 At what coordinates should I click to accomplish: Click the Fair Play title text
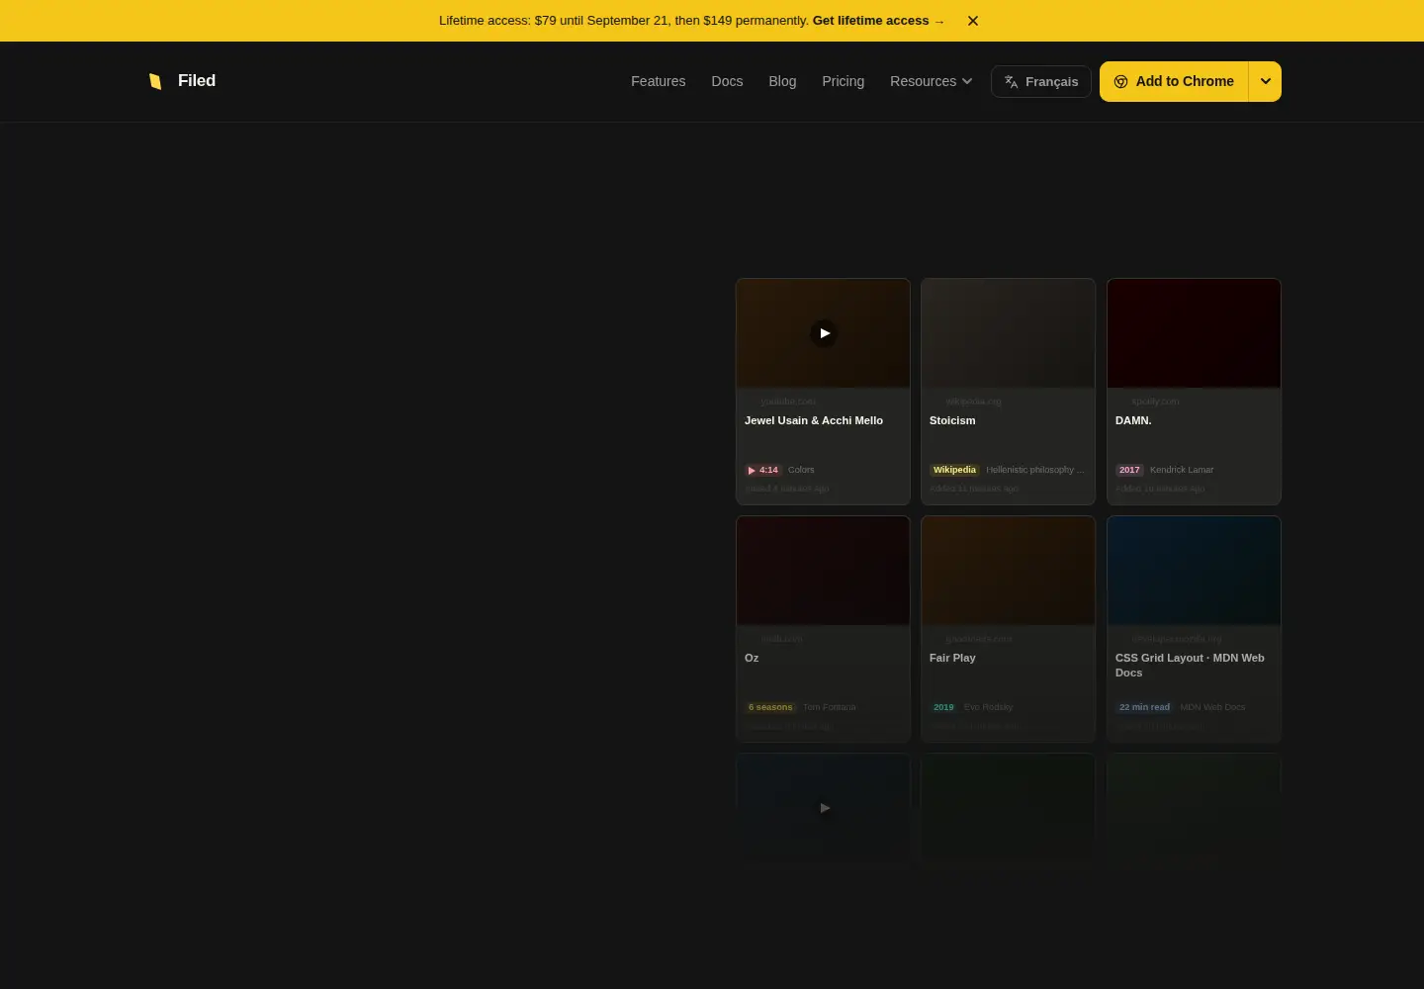point(952,658)
